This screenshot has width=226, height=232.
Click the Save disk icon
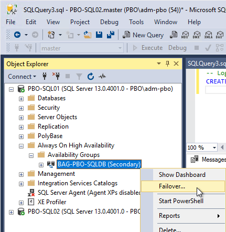click(99, 35)
